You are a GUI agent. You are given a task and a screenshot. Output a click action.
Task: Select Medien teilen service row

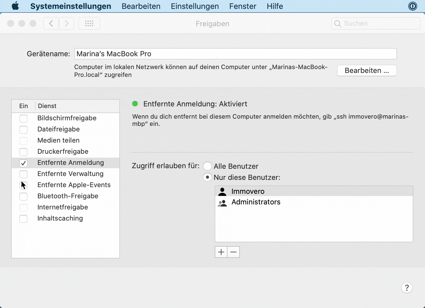(x=66, y=140)
